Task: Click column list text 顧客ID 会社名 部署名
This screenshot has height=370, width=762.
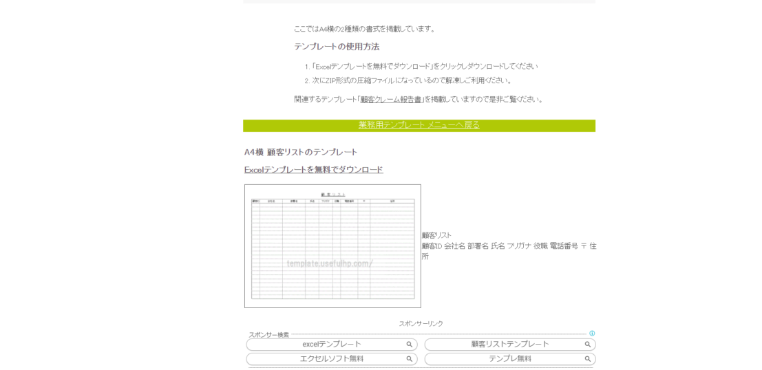Action: [x=509, y=251]
